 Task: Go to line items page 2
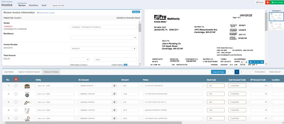click(241, 72)
